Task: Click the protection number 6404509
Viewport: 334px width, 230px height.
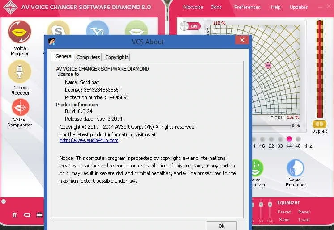Action: point(117,97)
